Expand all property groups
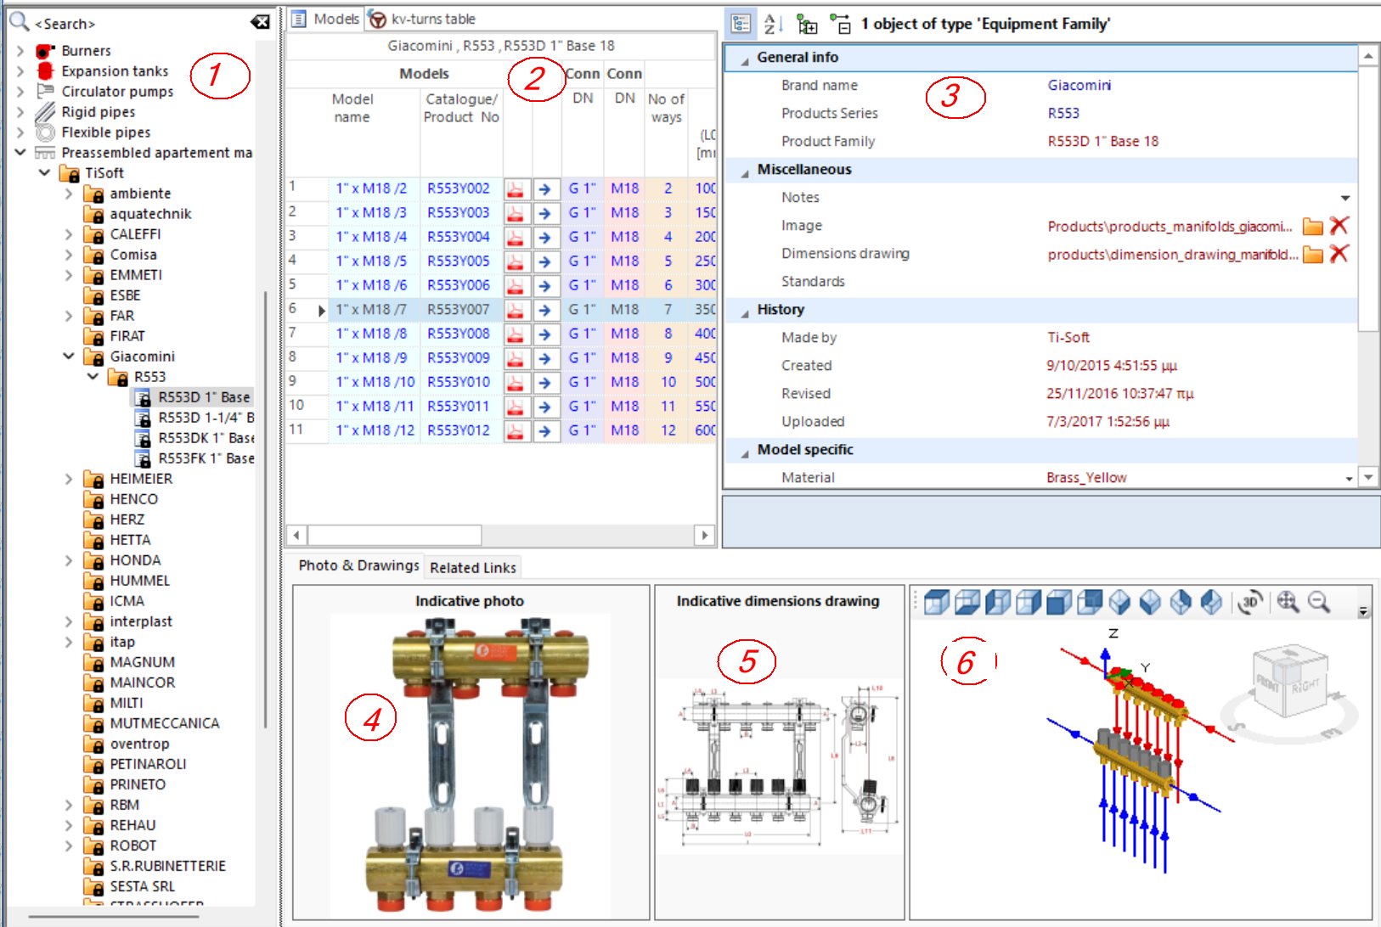1381x927 pixels. pyautogui.click(x=807, y=25)
